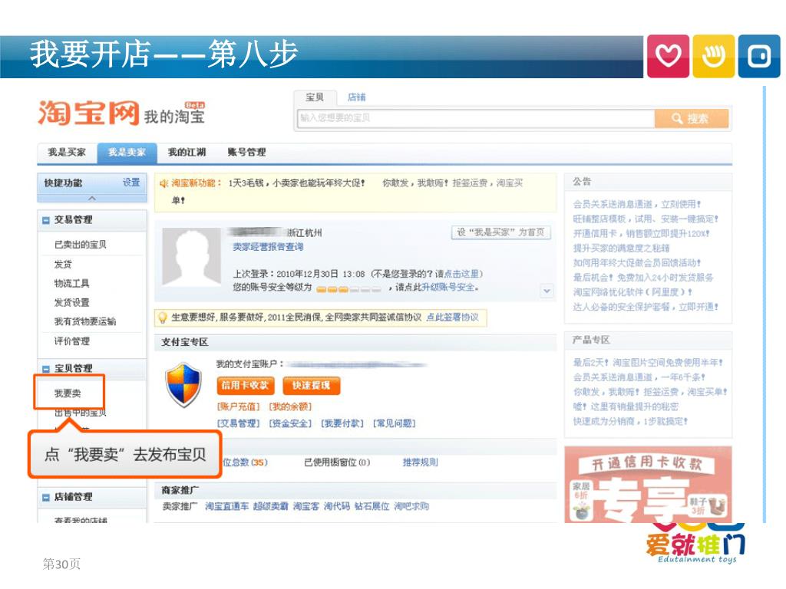Click 卖家经营报告查询 link
Image resolution: width=786 pixels, height=589 pixels.
(268, 247)
